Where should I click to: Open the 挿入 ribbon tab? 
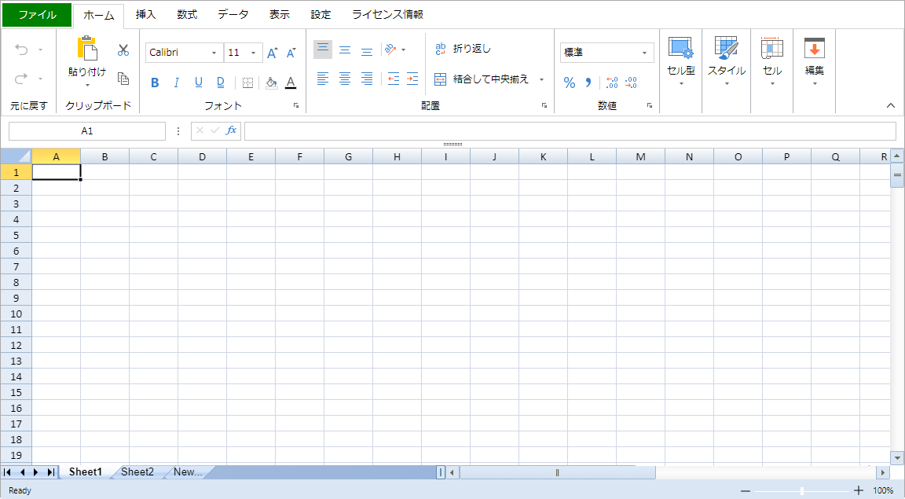(145, 14)
